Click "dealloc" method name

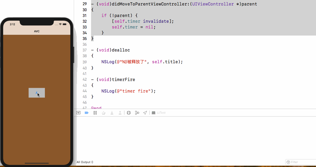click(x=121, y=50)
